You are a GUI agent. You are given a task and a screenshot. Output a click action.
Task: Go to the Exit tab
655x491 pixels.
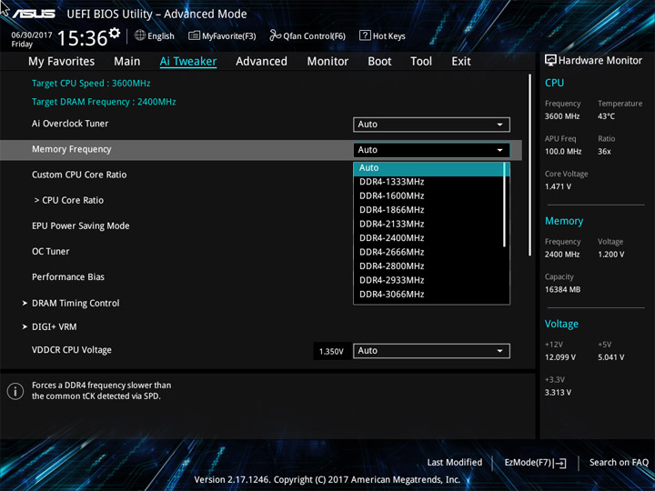point(461,62)
